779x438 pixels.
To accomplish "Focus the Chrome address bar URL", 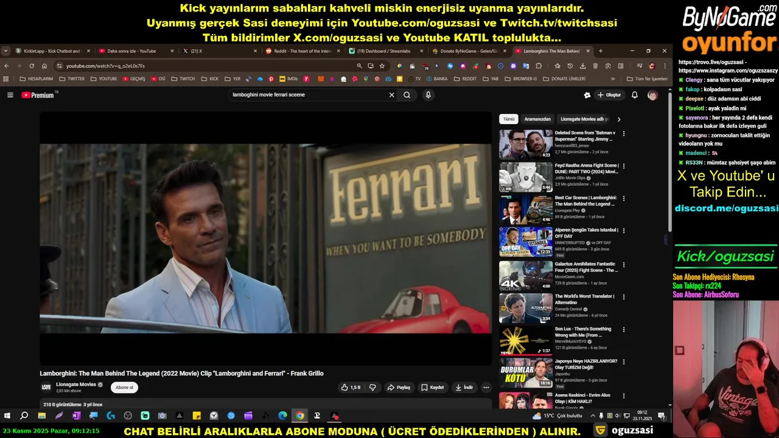I will tap(105, 66).
